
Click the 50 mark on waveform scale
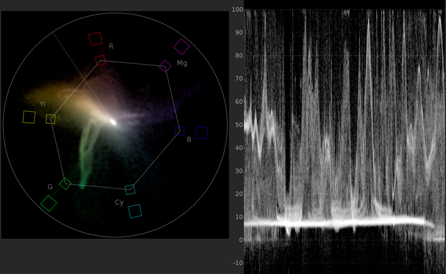tap(238, 125)
